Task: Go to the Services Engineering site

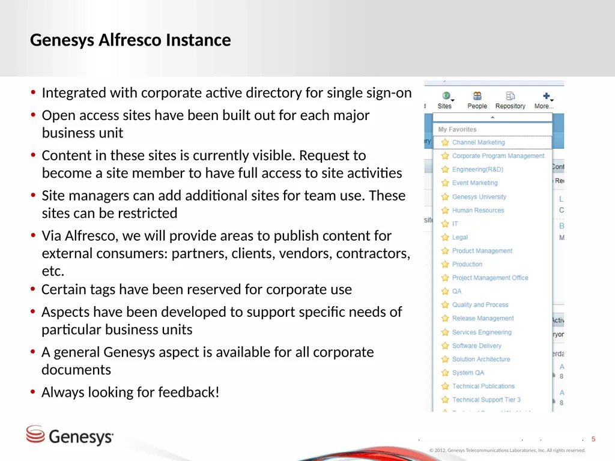Action: 482,332
